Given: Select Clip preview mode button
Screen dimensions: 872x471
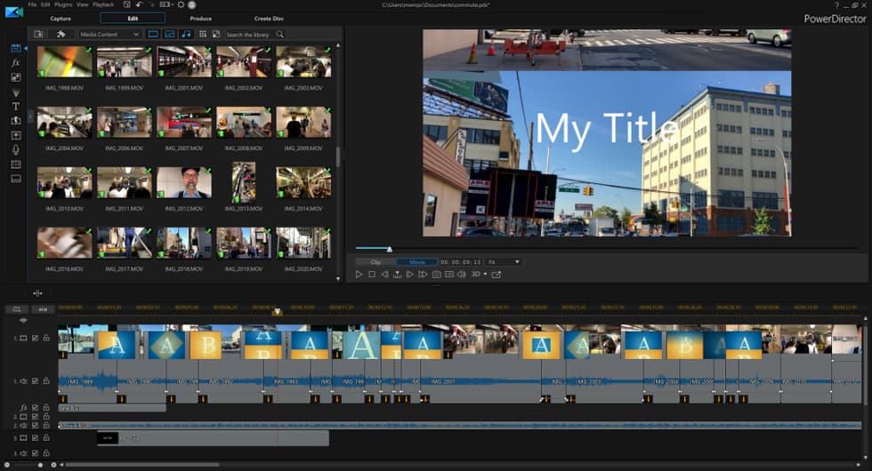Looking at the screenshot, I should coord(375,262).
